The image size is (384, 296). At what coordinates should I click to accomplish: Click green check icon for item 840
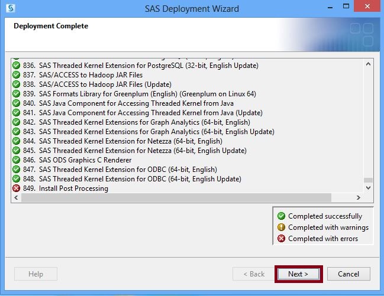[16, 103]
